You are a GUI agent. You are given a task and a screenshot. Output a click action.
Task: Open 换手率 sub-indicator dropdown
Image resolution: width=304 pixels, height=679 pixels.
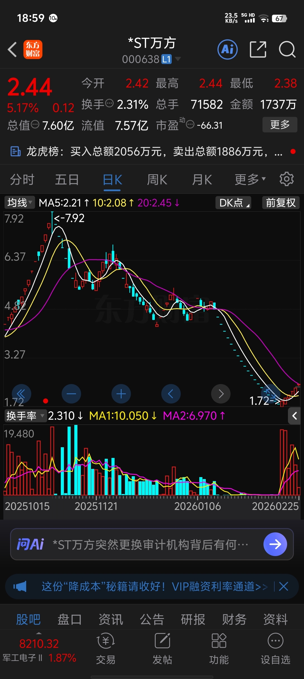coord(26,416)
